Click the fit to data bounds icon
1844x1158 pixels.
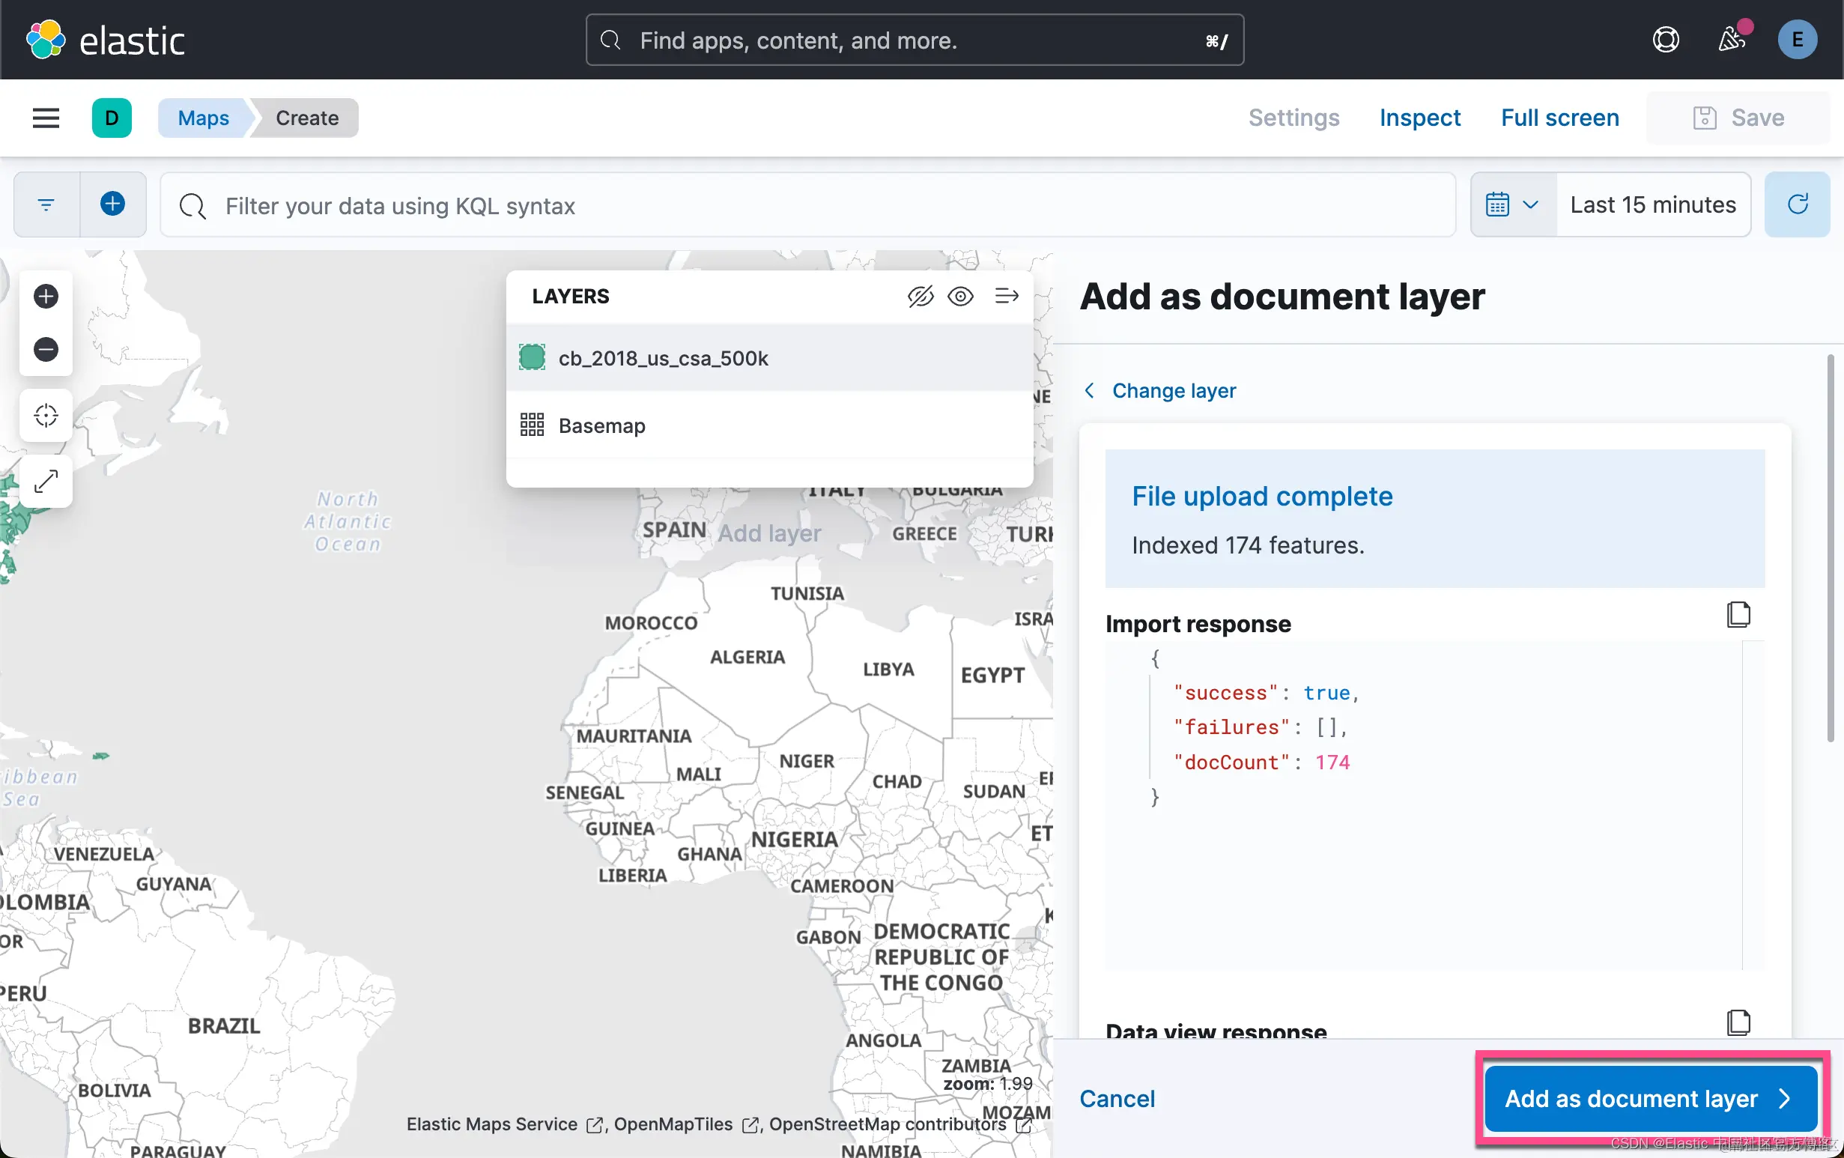[x=46, y=416]
